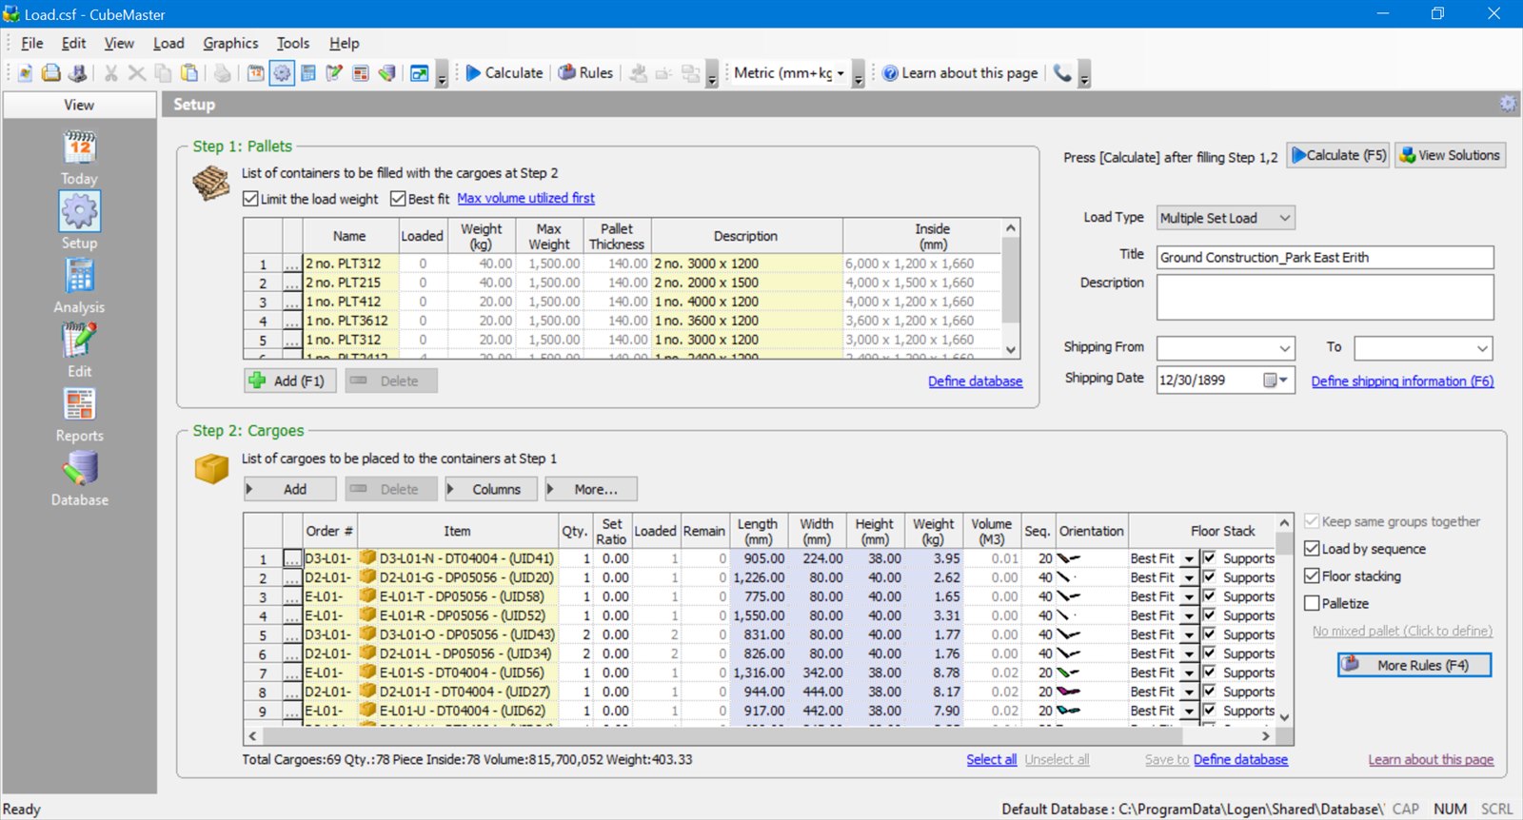Click the Database toolbar icon
Viewport: 1523px width, 820px height.
pos(386,73)
